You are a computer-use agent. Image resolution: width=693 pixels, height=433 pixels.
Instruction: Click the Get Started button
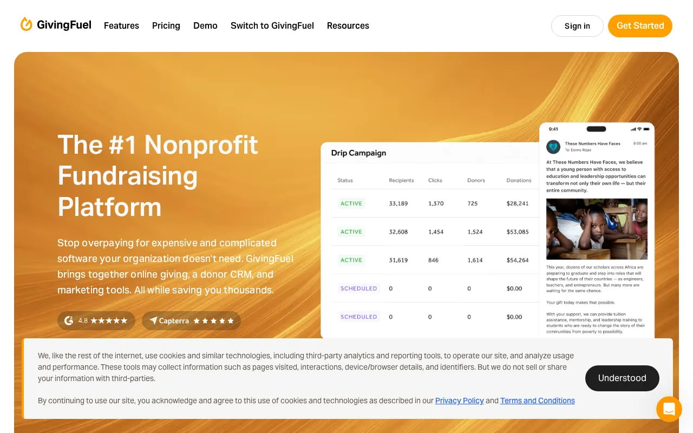[640, 26]
